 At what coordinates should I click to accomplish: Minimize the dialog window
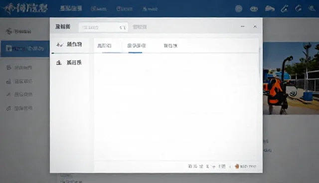click(x=243, y=26)
